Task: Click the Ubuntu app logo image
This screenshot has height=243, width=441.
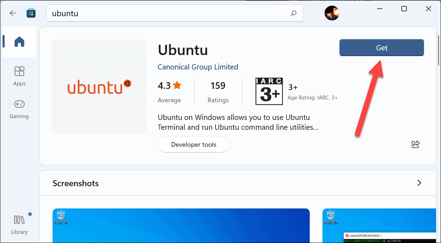Action: click(x=99, y=87)
